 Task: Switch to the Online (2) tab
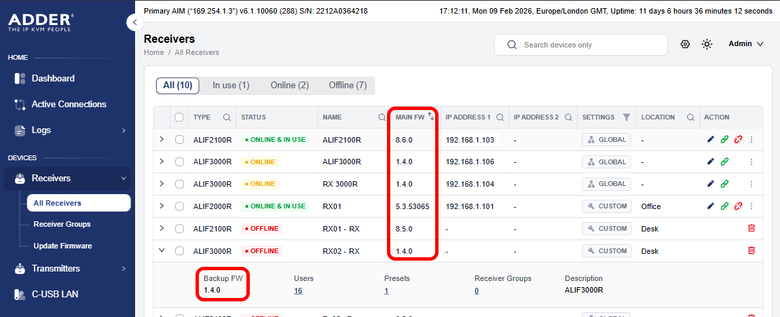[x=289, y=86]
